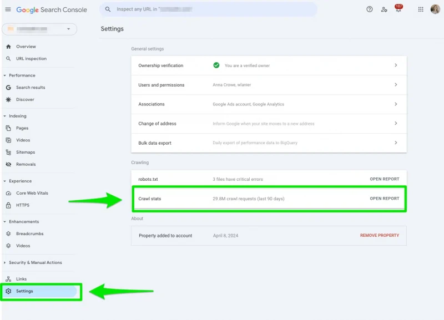Viewport: 444px width, 320px height.
Task: Select Links menu item
Action: 21,279
